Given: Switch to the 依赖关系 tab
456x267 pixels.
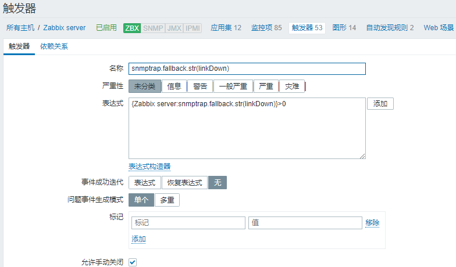Looking at the screenshot, I should coord(54,46).
